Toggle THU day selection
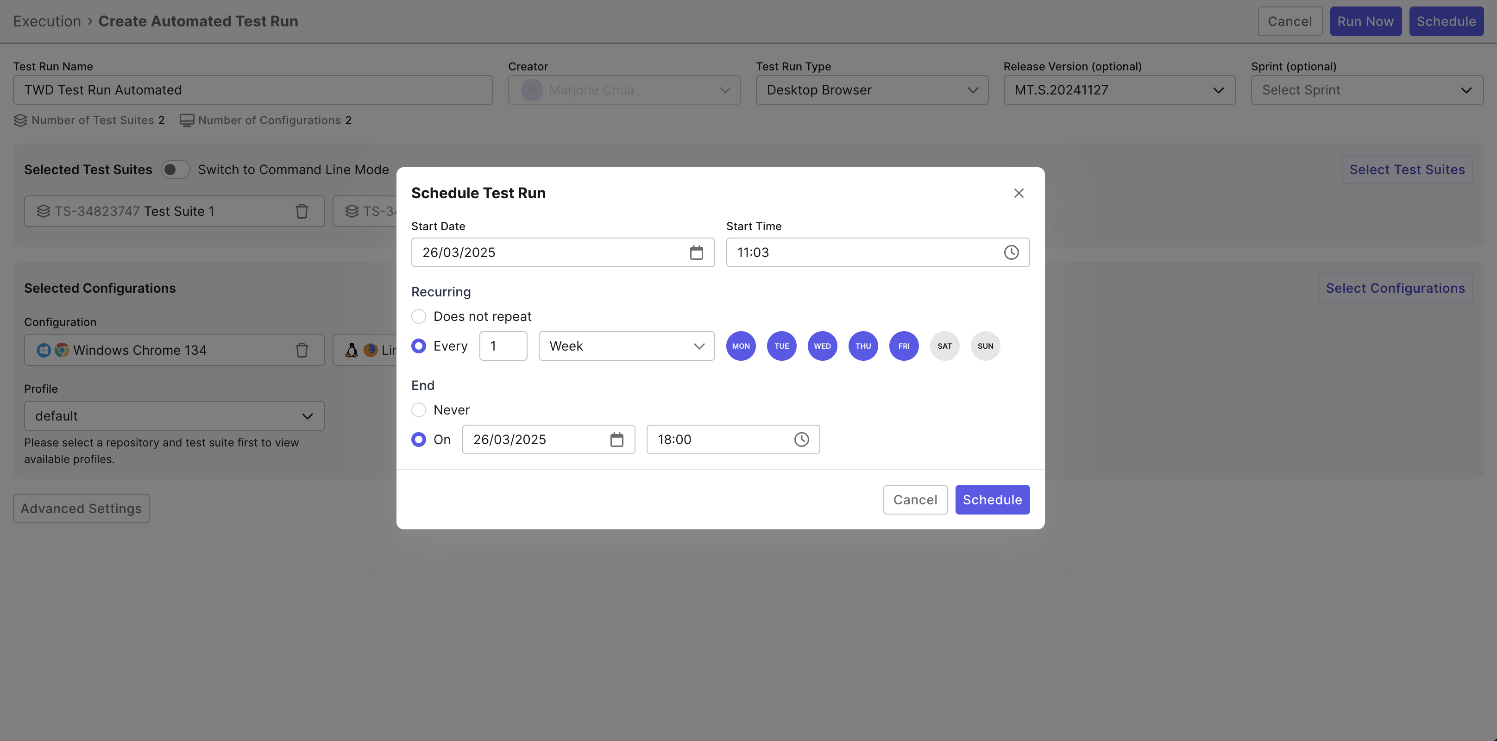Viewport: 1497px width, 741px height. coord(863,346)
